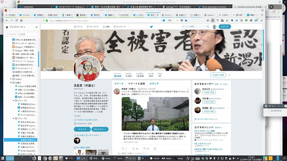The image size is (287, 161).
Task: Click the jp keyboard layout indicator in taskbar
Action: pos(192,158)
